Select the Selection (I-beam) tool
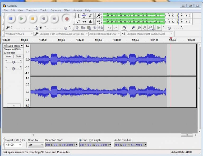Image resolution: width=203 pixels, height=156 pixels. [x=79, y=16]
